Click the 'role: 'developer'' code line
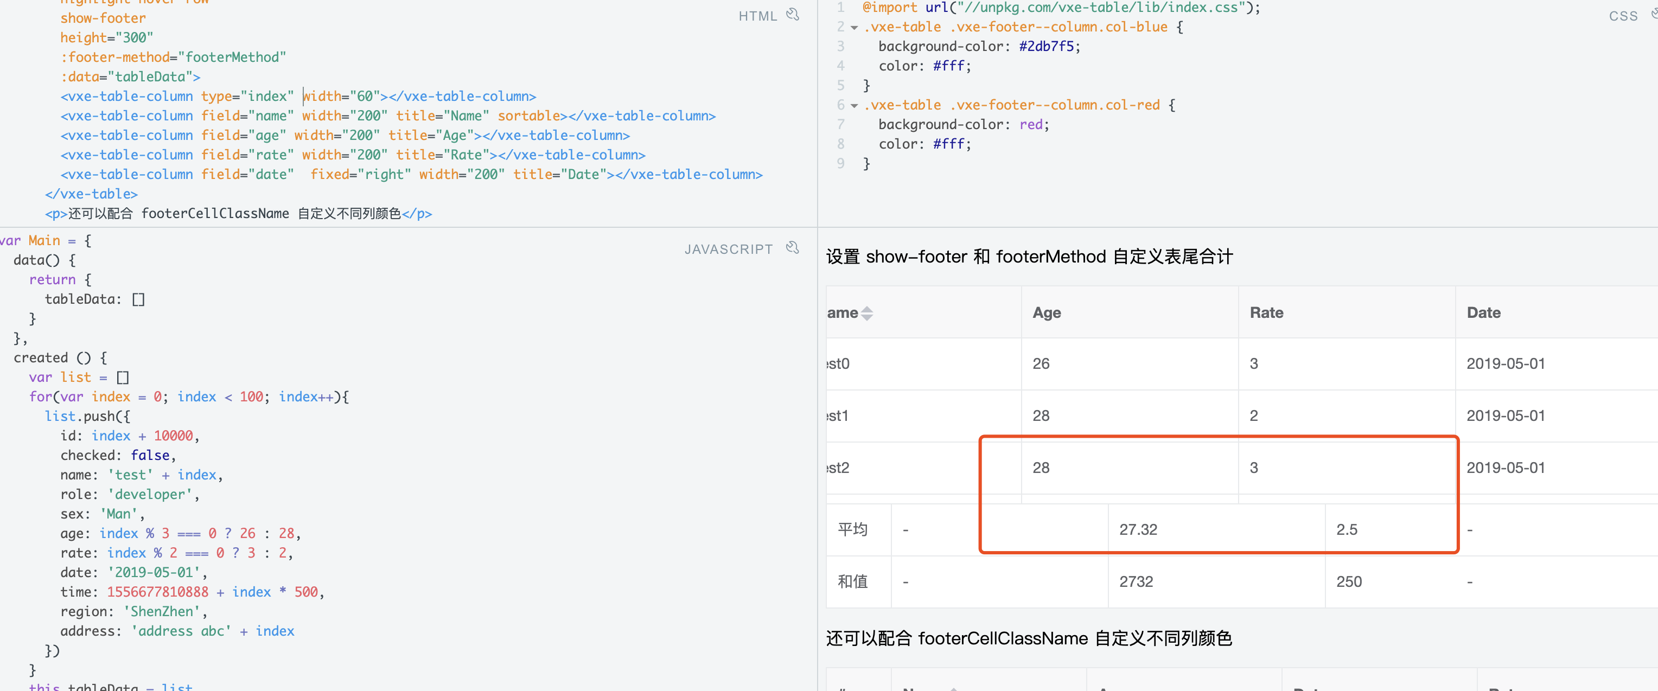Viewport: 1658px width, 691px height. click(x=130, y=495)
